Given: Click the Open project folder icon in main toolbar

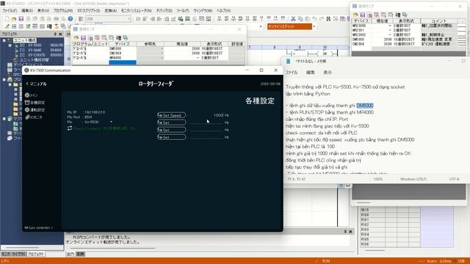Looking at the screenshot, I should tap(14, 19).
